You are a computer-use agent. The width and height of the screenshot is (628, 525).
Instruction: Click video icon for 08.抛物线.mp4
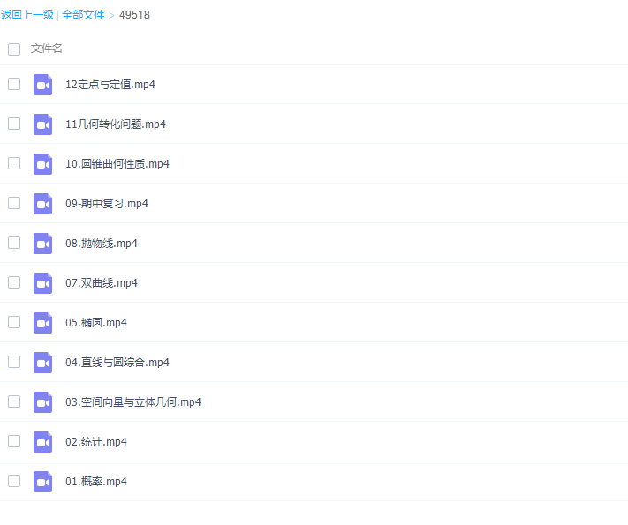click(43, 244)
